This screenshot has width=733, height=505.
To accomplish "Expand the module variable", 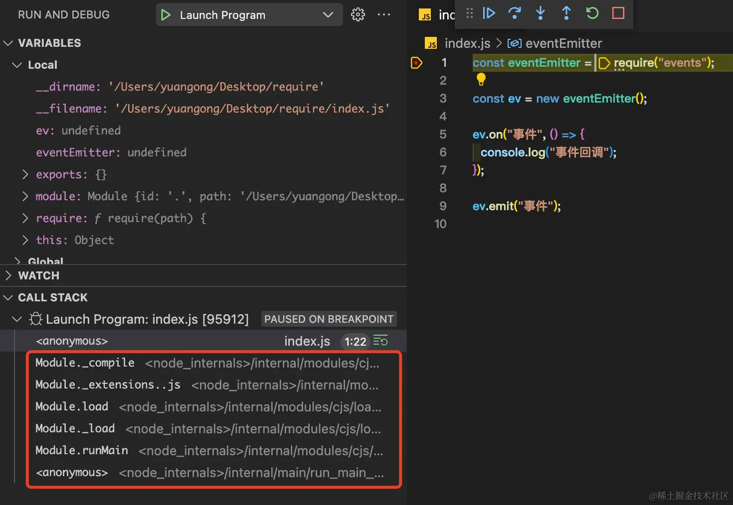I will [25, 196].
